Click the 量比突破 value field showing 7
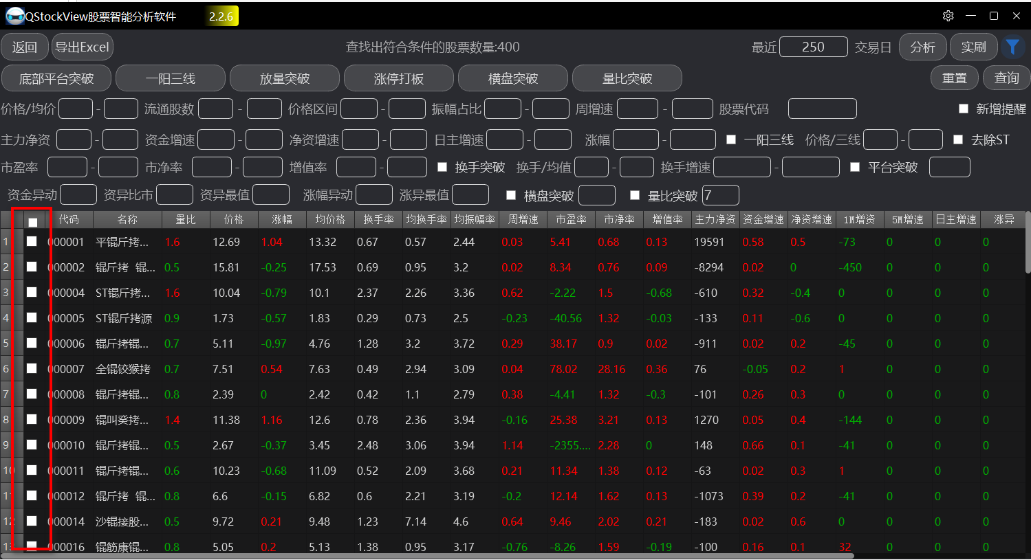Screen dimensions: 1031x560 721,195
